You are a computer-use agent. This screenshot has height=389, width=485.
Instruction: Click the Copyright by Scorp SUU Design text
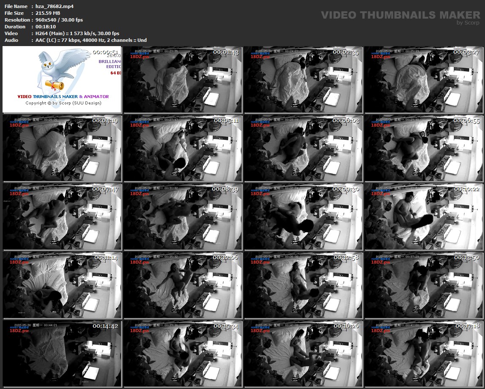click(63, 103)
